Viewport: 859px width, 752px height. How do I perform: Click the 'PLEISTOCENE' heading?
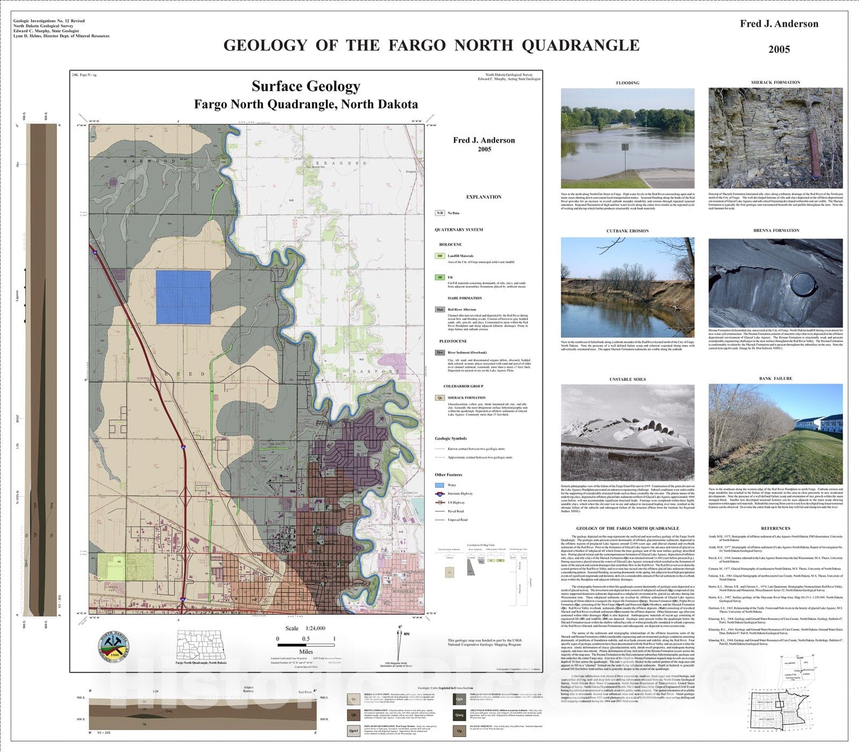[x=453, y=341]
